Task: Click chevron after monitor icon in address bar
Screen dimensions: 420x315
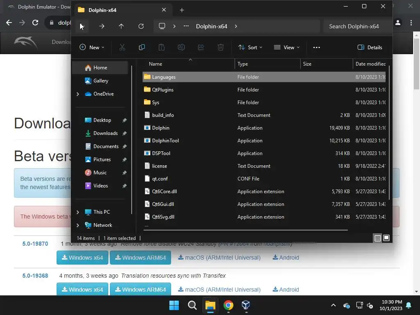Action: coord(174,26)
